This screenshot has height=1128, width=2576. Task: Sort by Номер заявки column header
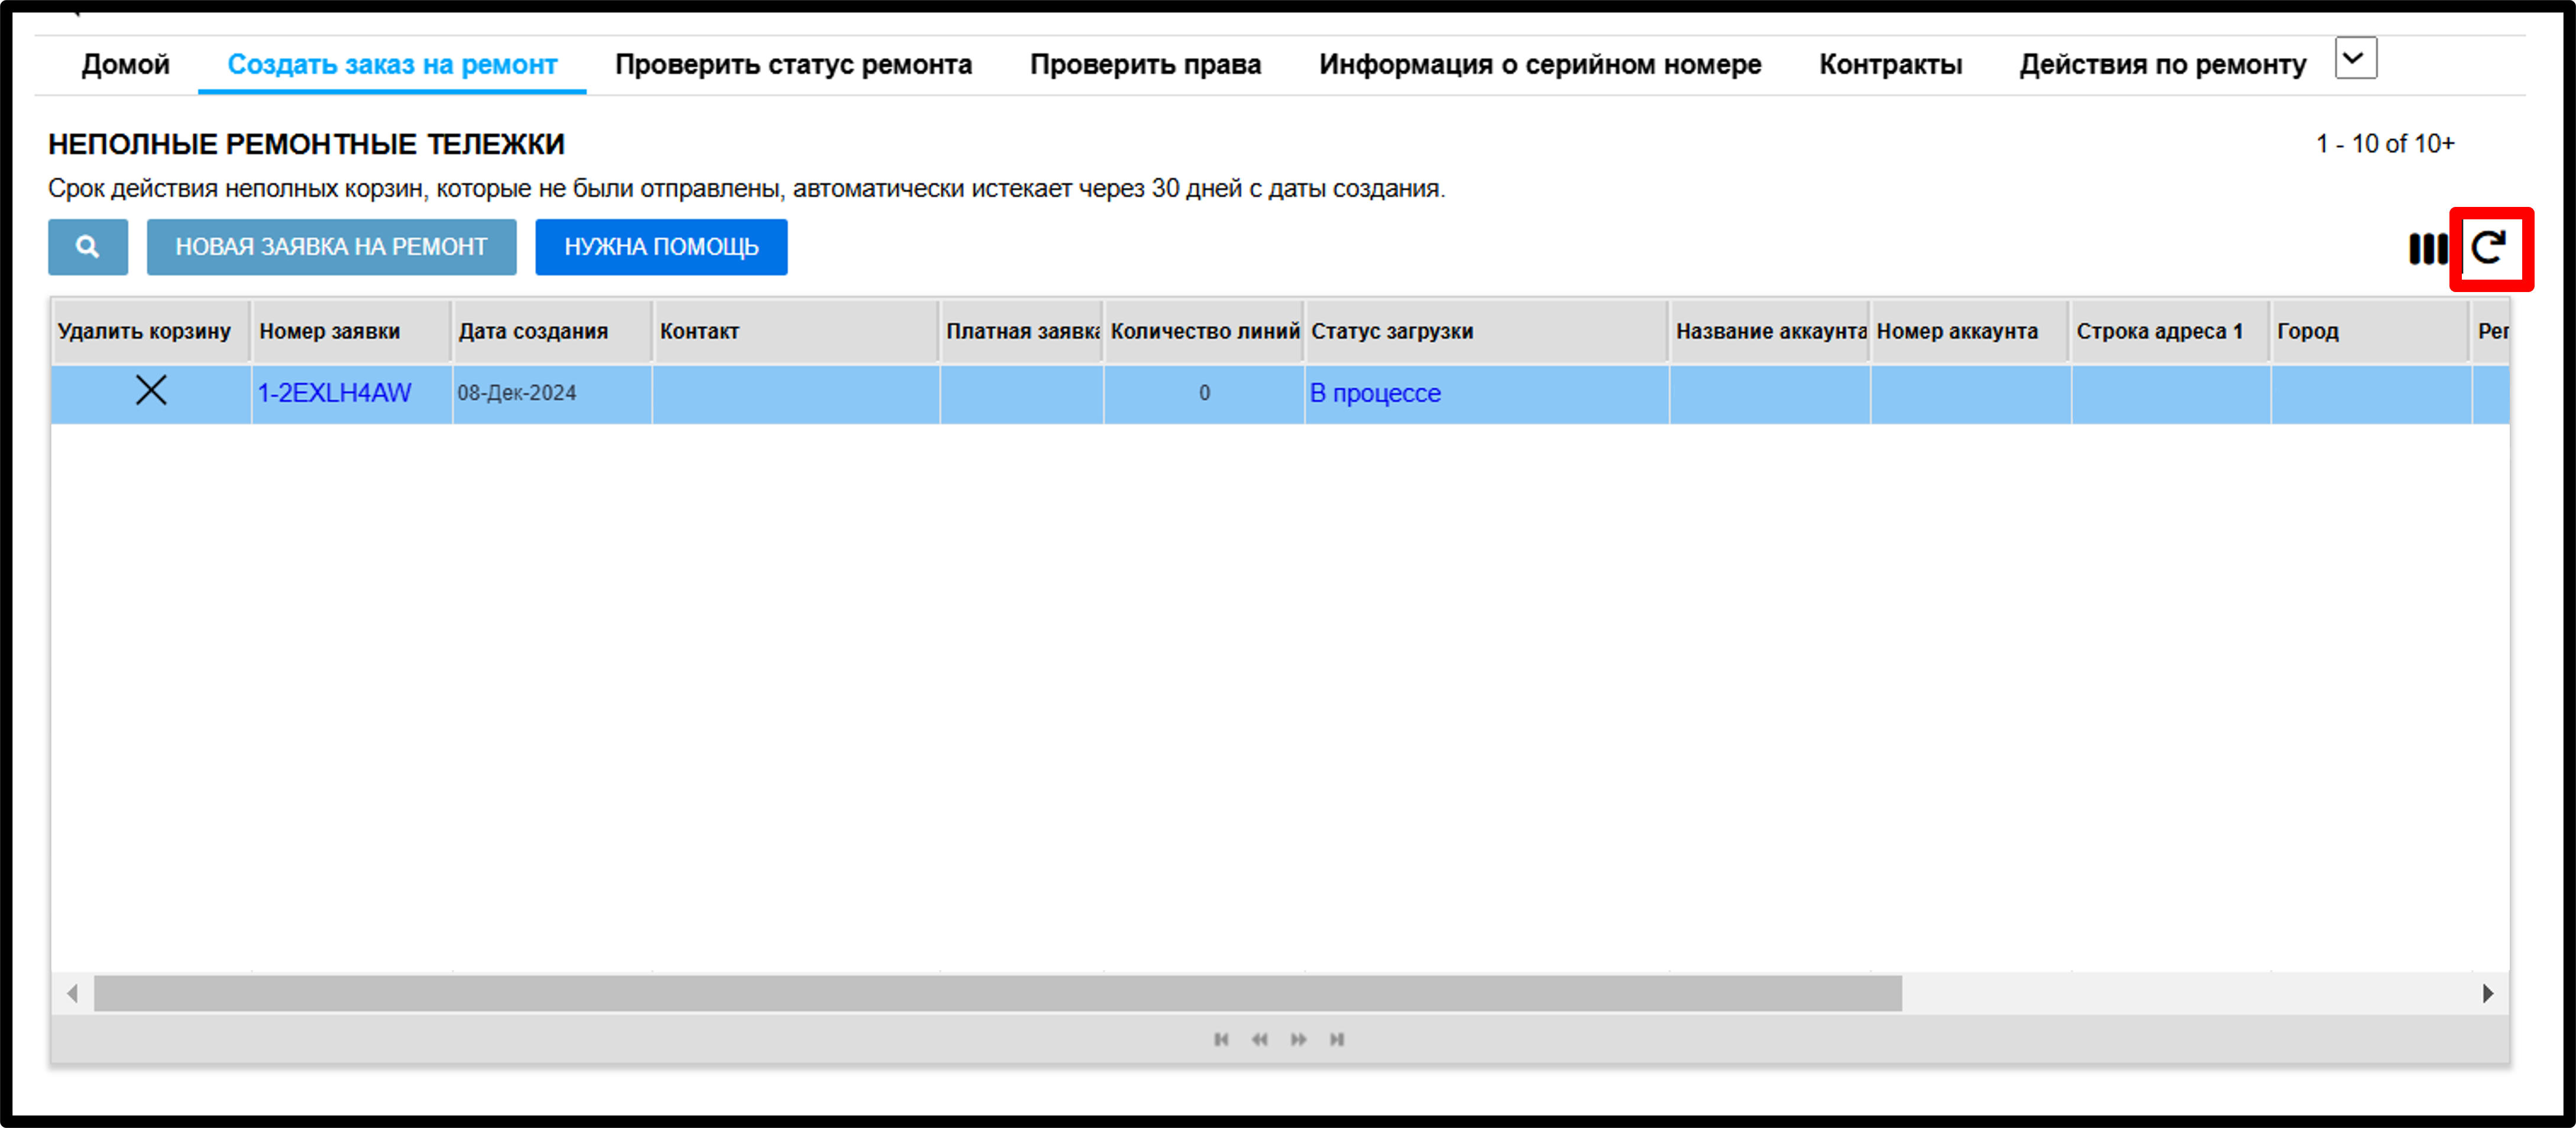[x=352, y=331]
